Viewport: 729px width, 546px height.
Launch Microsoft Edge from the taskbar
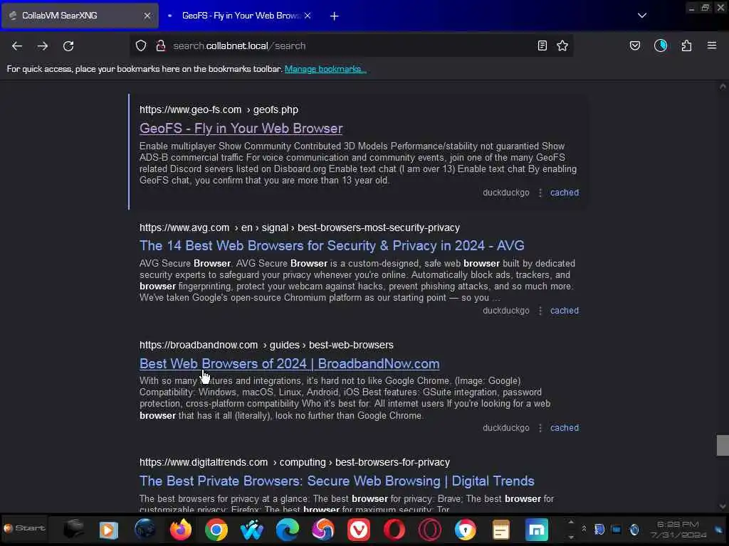tap(288, 530)
